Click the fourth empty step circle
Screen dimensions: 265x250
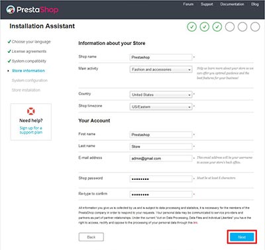pyautogui.click(x=230, y=26)
